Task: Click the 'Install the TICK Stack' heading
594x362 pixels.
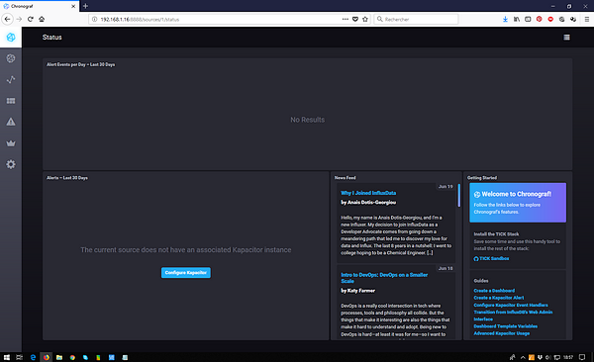Action: click(496, 234)
